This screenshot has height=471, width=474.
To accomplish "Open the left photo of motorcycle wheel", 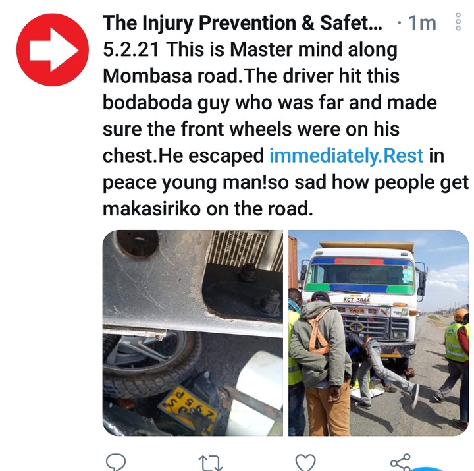I will 193,333.
